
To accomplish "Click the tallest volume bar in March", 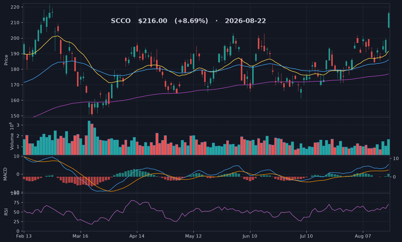I will point(89,138).
